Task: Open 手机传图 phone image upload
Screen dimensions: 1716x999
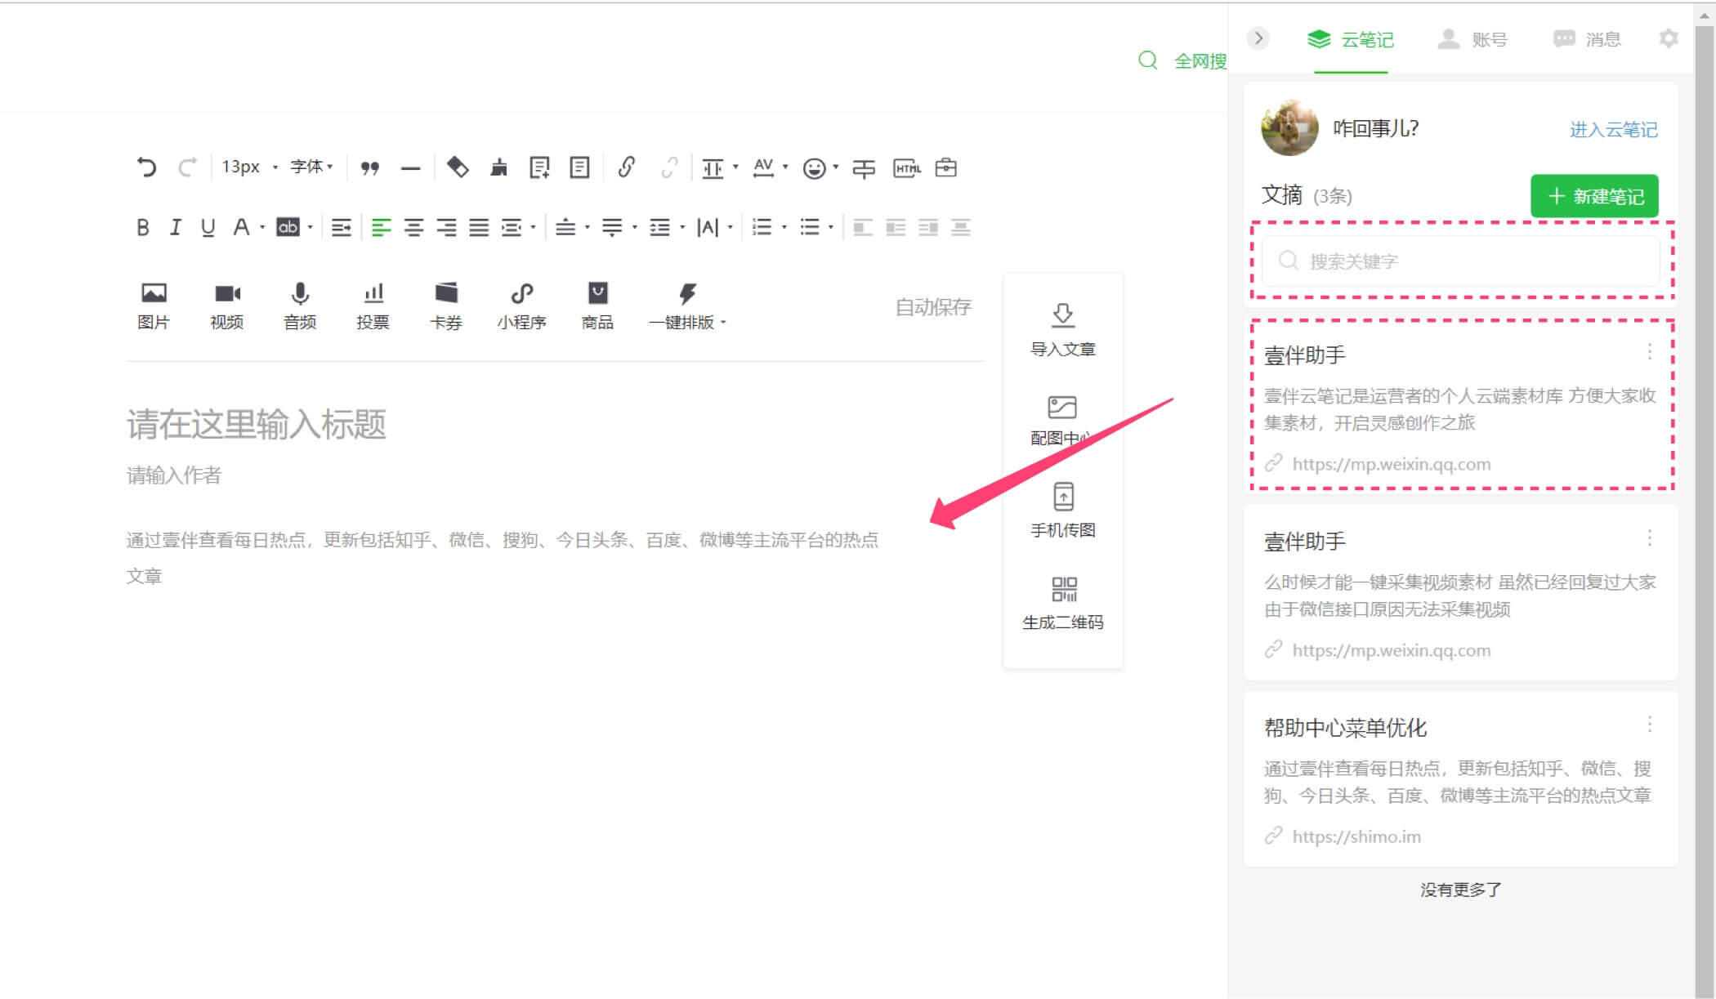Action: pos(1062,511)
